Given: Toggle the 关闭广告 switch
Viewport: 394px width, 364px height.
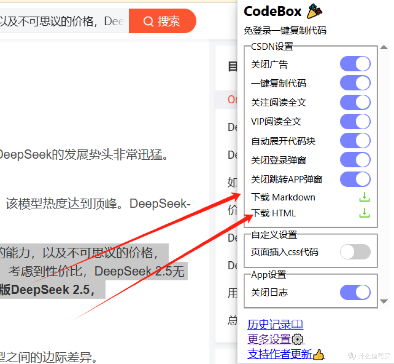Looking at the screenshot, I should (x=355, y=64).
